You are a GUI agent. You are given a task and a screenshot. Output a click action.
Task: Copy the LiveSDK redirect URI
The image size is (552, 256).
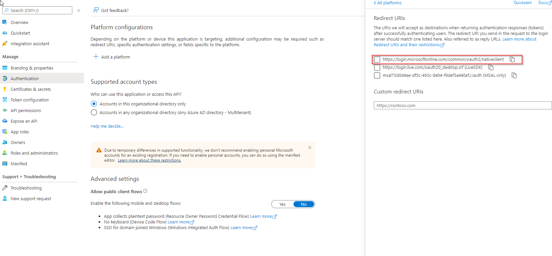pos(491,67)
